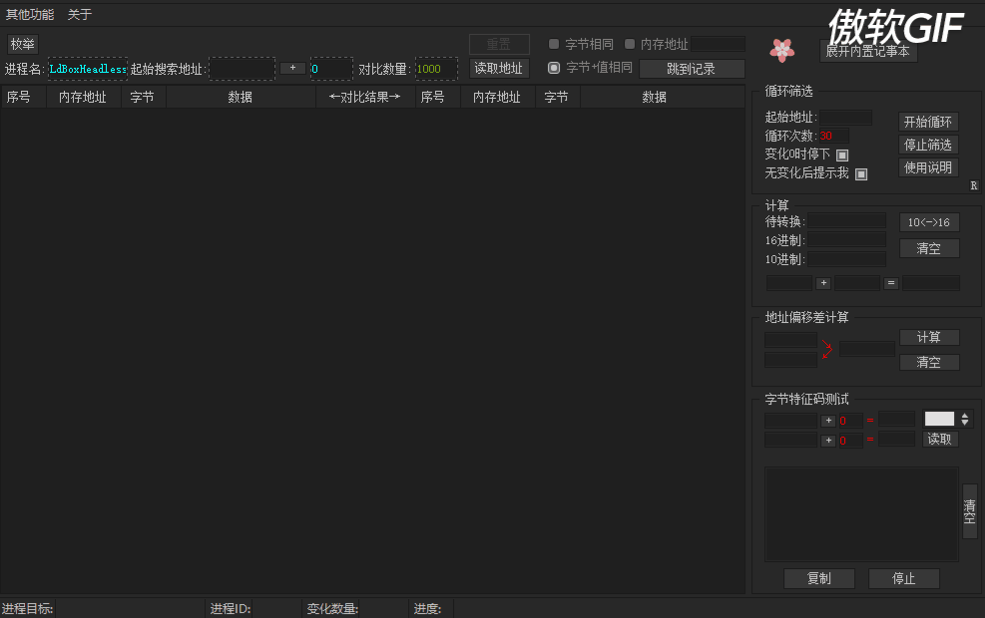985x618 pixels.
Task: Click the left 数据 column header
Action: click(x=241, y=98)
